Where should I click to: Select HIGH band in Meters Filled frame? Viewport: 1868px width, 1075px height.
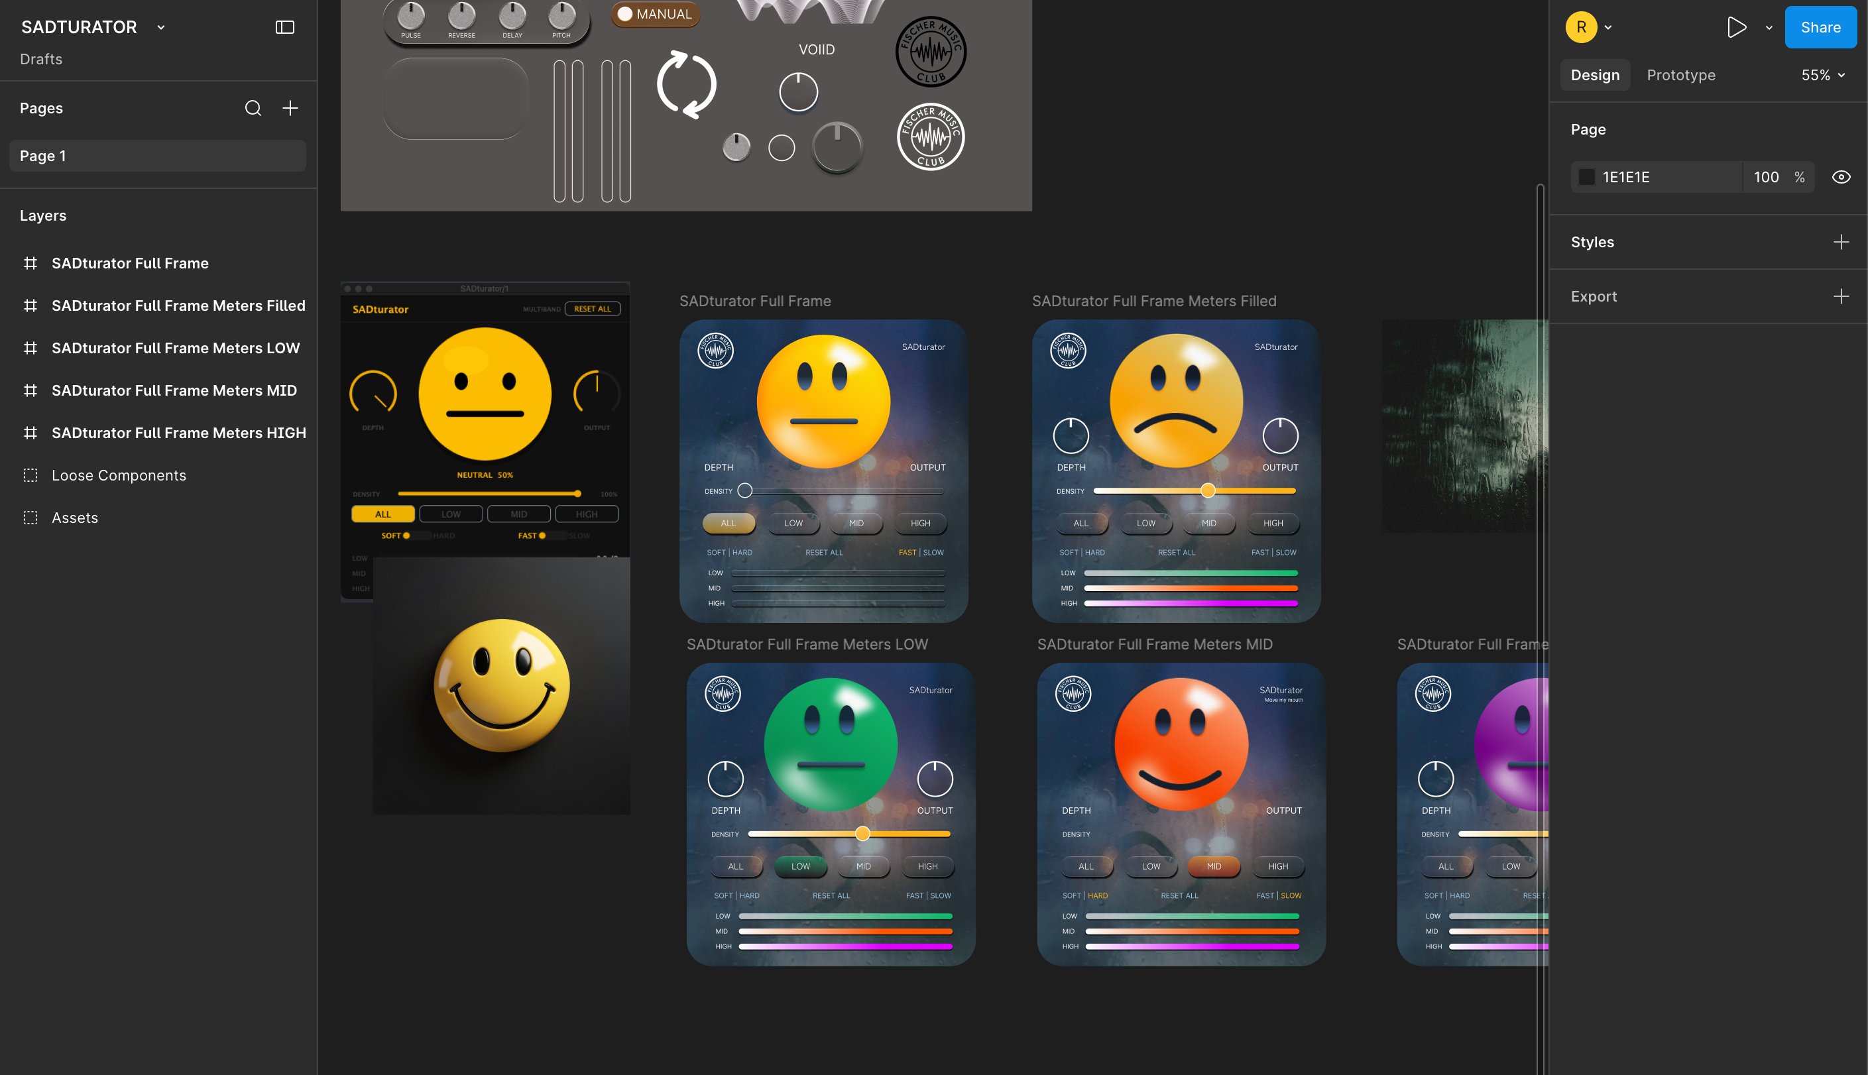click(1273, 524)
